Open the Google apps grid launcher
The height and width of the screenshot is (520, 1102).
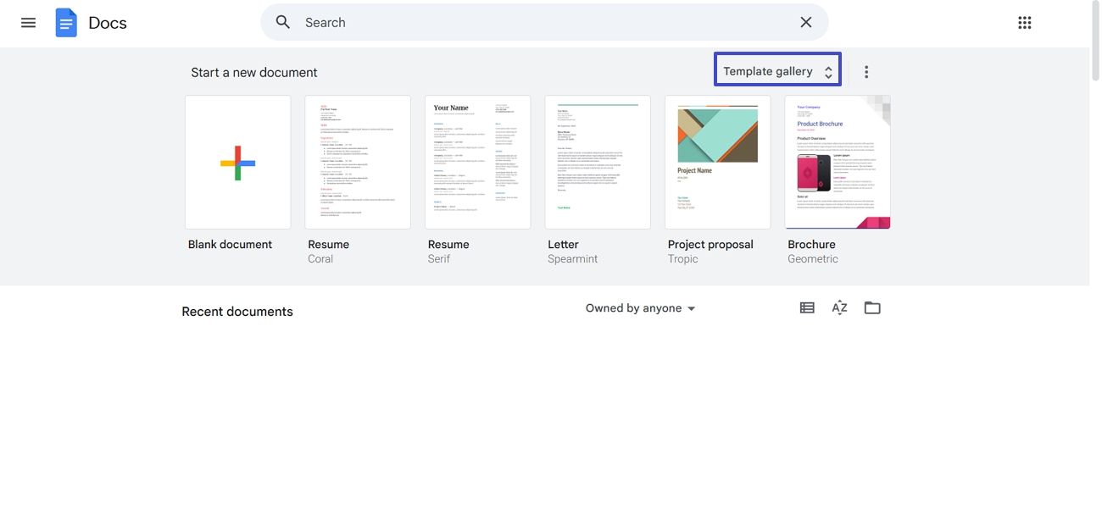pos(1024,22)
